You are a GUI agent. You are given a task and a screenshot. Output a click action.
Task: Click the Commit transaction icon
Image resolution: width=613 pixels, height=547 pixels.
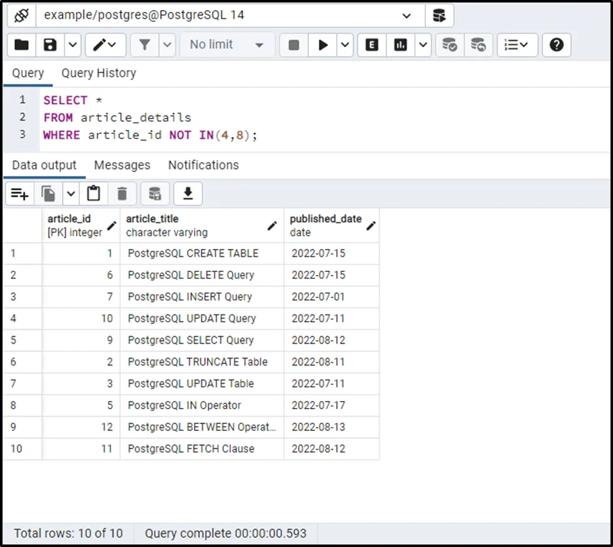[x=449, y=45]
